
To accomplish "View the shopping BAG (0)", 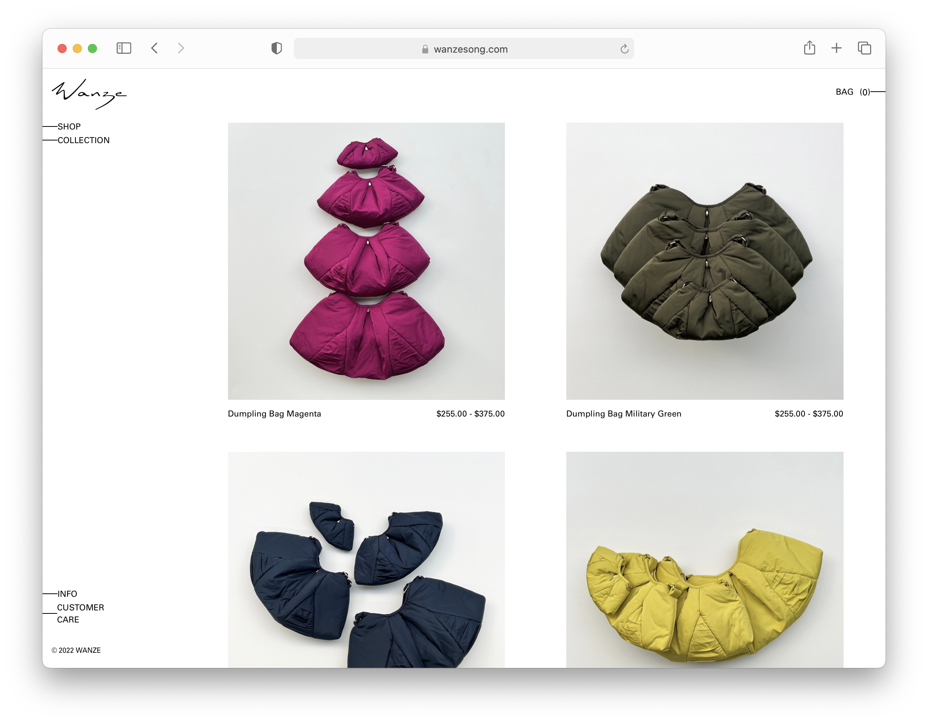I will coord(852,92).
